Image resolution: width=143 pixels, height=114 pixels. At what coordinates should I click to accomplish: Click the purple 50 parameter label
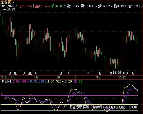click(75, 81)
